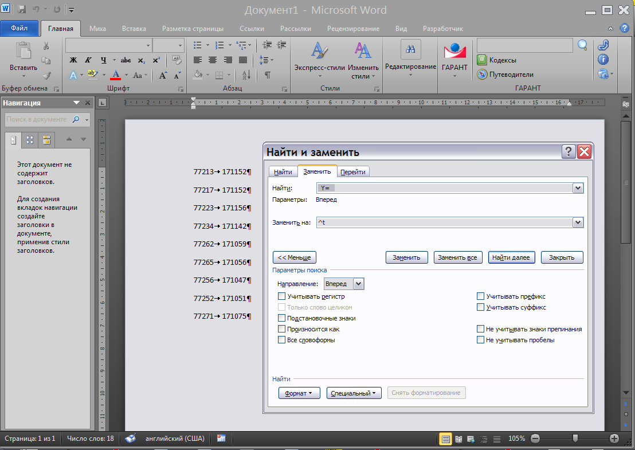Open the Редактирование binoculars icon
Viewport: 635px width, 450px height.
point(410,50)
